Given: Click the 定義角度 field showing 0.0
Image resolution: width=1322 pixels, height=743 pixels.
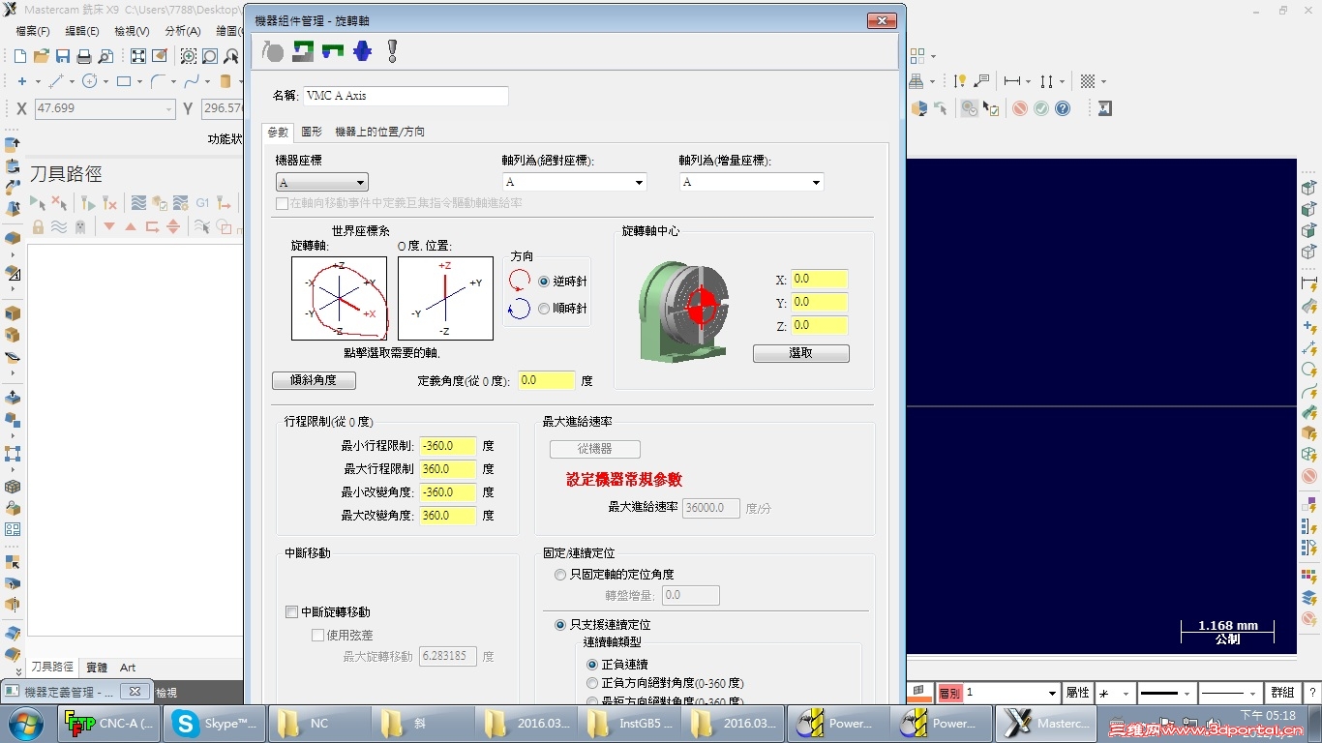Looking at the screenshot, I should click(x=547, y=381).
